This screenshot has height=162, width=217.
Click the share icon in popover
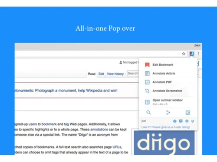[168, 112]
